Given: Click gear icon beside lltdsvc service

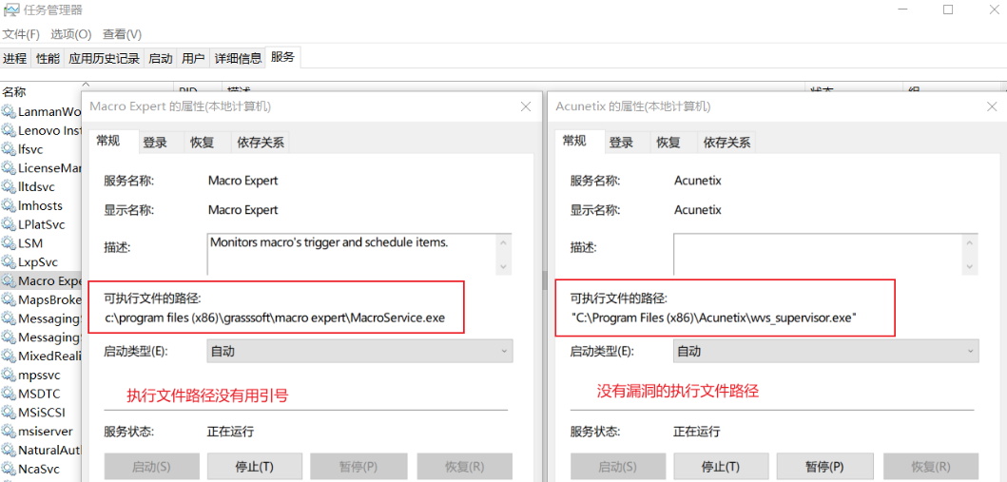Looking at the screenshot, I should (x=9, y=186).
